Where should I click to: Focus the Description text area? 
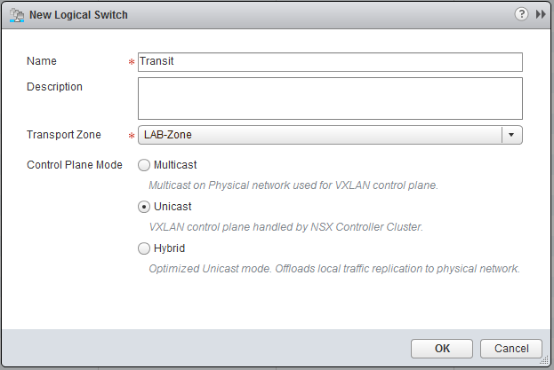point(329,98)
